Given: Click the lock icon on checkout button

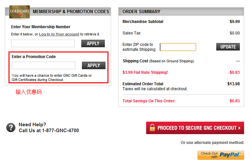Looking at the screenshot, I should point(152,128).
